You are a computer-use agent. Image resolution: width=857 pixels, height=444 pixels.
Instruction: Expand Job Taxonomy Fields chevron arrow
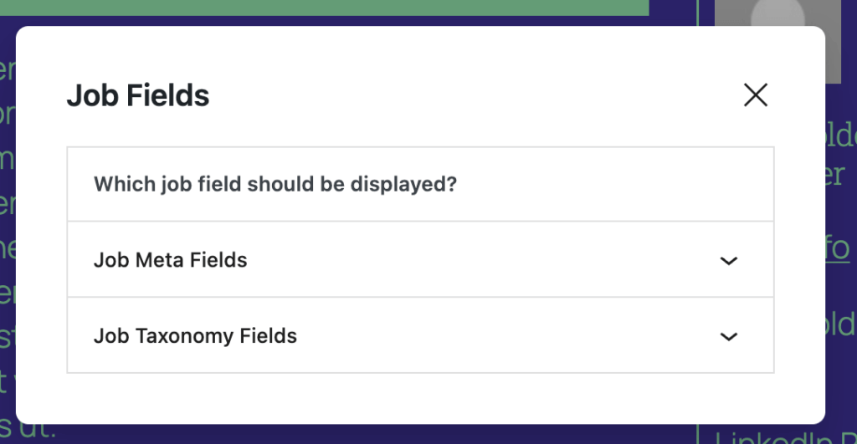point(729,337)
